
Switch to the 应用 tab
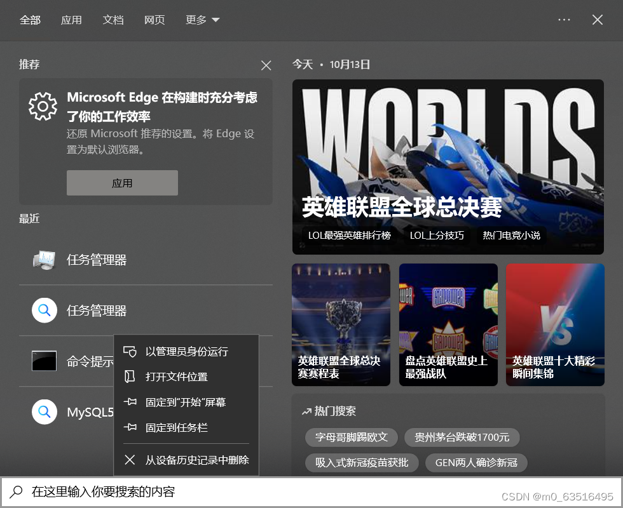(x=71, y=20)
